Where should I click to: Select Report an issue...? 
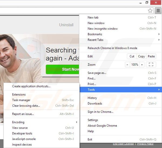[x=42, y=114]
